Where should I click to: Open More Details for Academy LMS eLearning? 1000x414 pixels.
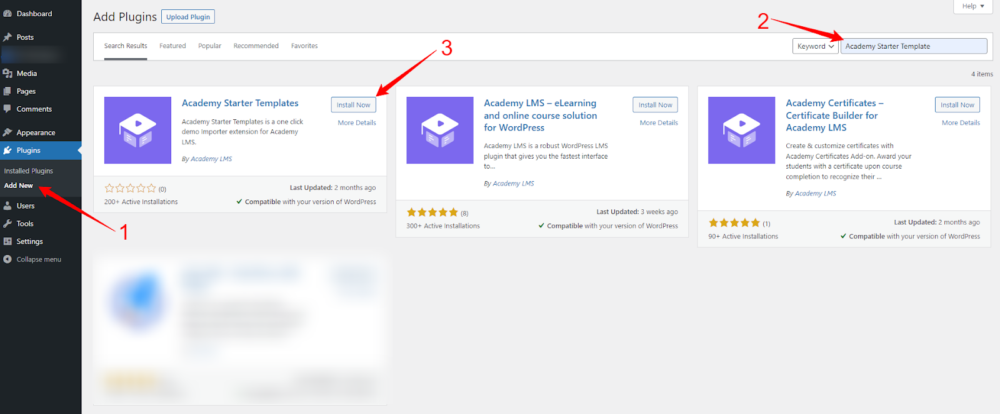(659, 123)
